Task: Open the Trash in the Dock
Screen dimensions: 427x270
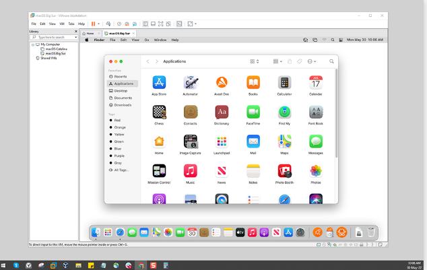Action: (371, 232)
